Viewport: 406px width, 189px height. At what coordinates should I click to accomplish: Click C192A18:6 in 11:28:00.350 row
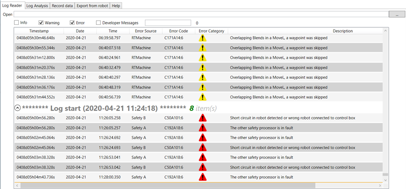(x=174, y=177)
